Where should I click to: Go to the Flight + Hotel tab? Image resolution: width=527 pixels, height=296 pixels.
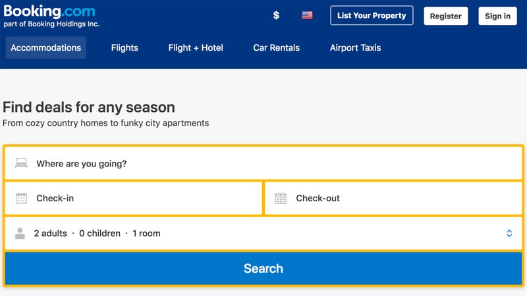[196, 47]
